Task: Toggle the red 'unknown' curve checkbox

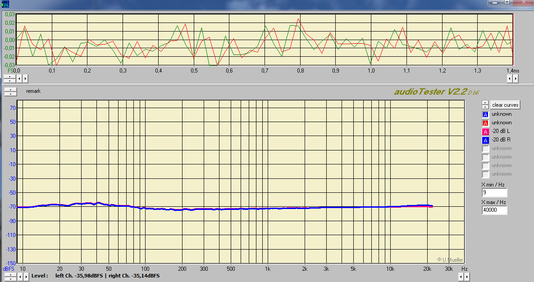Action: [x=485, y=123]
